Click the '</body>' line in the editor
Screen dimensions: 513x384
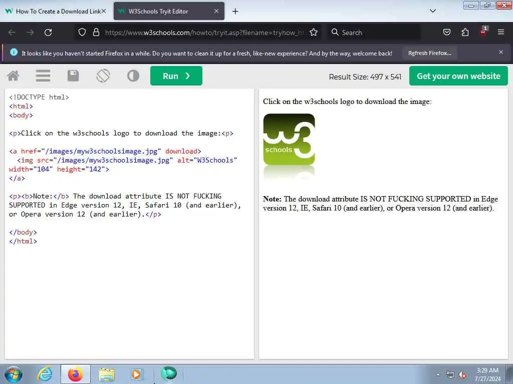[23, 232]
